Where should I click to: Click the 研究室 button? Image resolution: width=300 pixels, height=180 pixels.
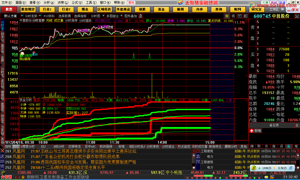click(x=257, y=9)
